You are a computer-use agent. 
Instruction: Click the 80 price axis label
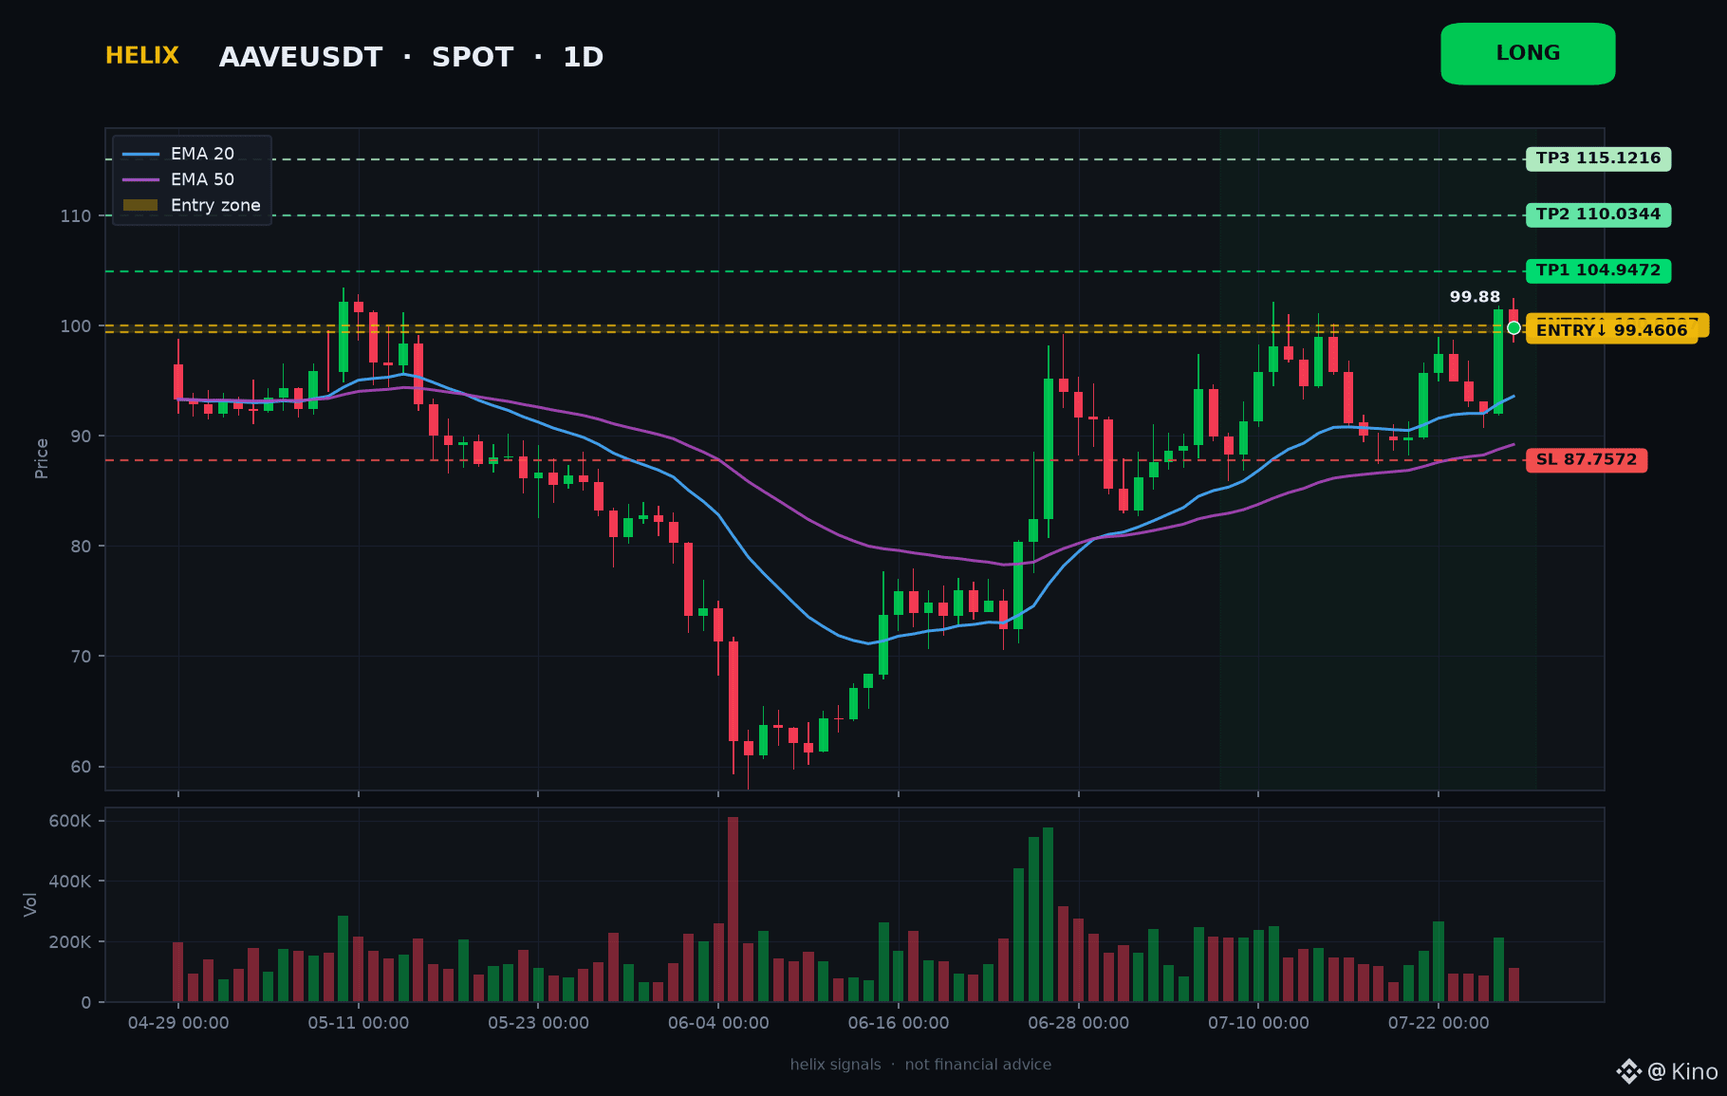[81, 547]
